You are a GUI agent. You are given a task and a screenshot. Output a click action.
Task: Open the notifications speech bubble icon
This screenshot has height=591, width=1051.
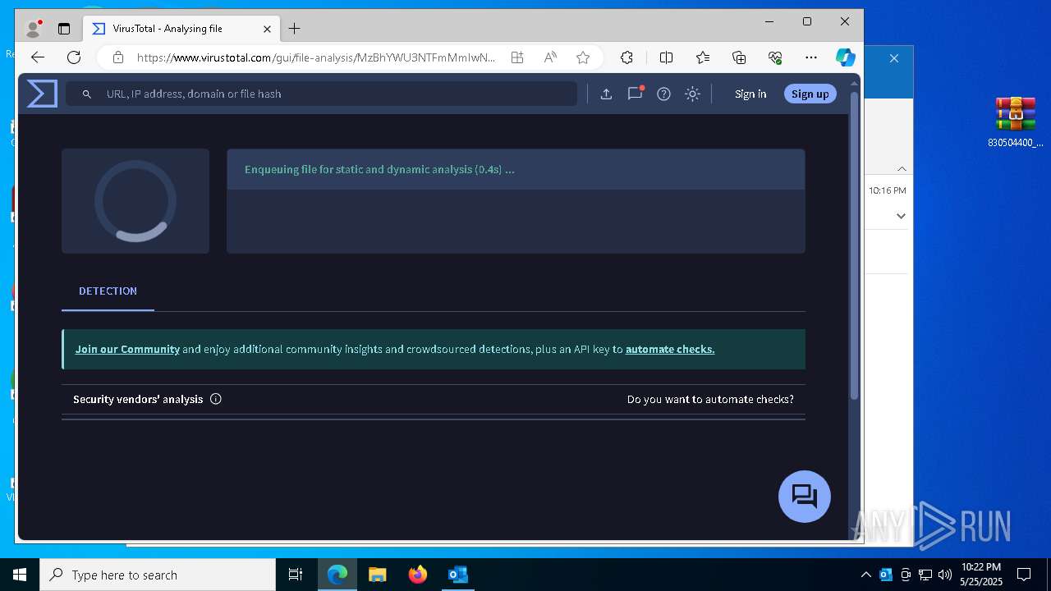point(635,94)
